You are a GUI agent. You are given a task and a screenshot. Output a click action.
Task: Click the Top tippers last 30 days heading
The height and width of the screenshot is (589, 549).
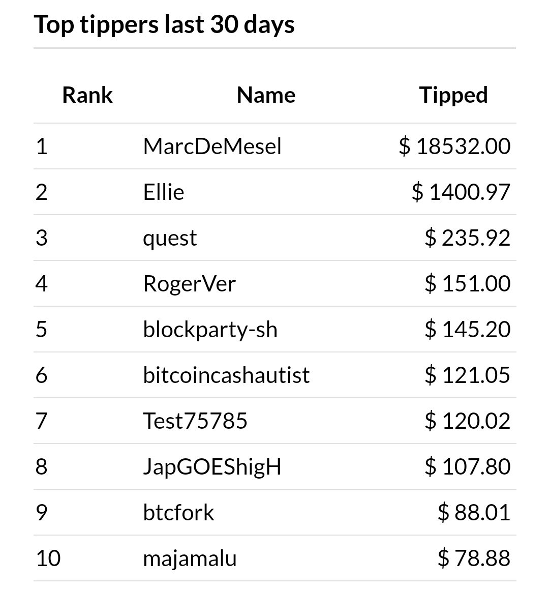[x=164, y=24]
